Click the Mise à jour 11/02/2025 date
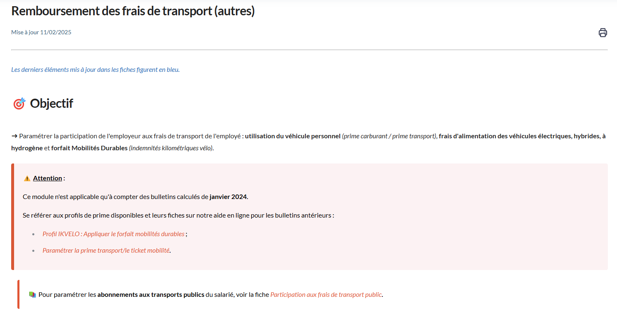This screenshot has height=315, width=617. 41,32
